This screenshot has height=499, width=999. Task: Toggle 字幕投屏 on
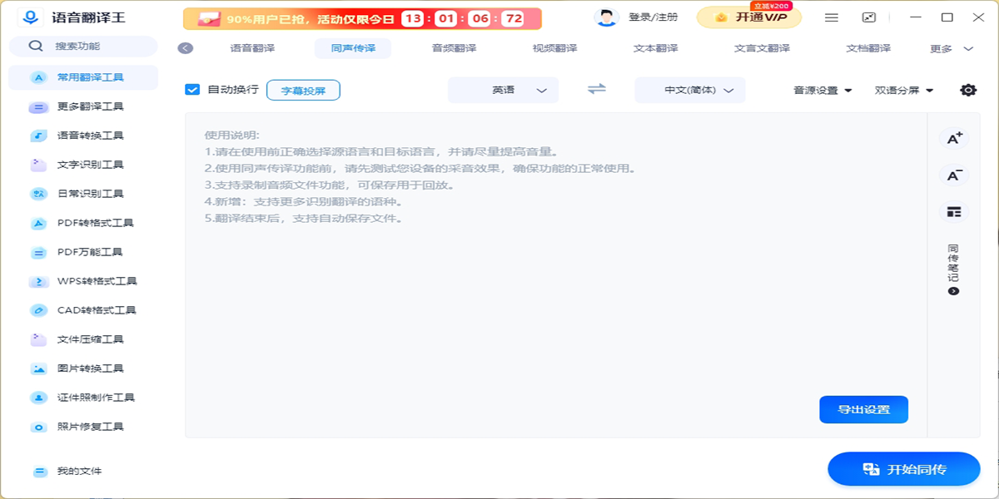302,89
